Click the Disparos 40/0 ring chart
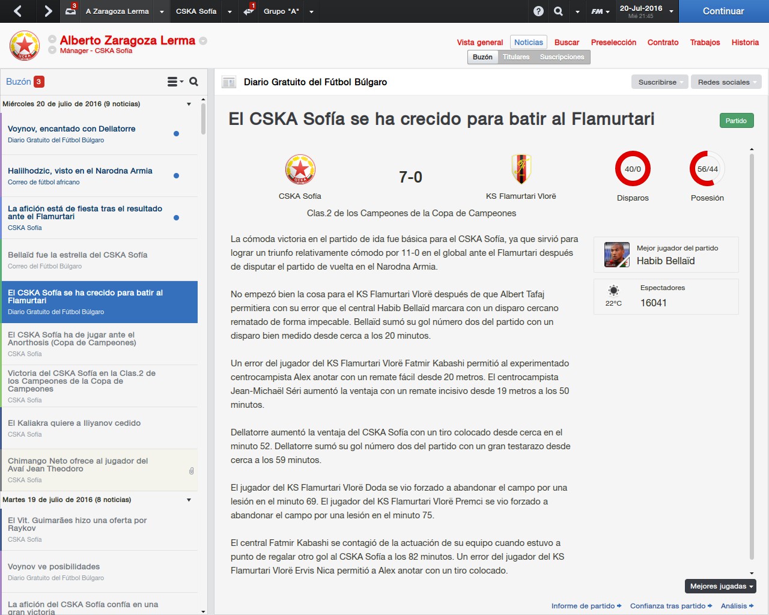Screen dimensions: 769x615 633,169
